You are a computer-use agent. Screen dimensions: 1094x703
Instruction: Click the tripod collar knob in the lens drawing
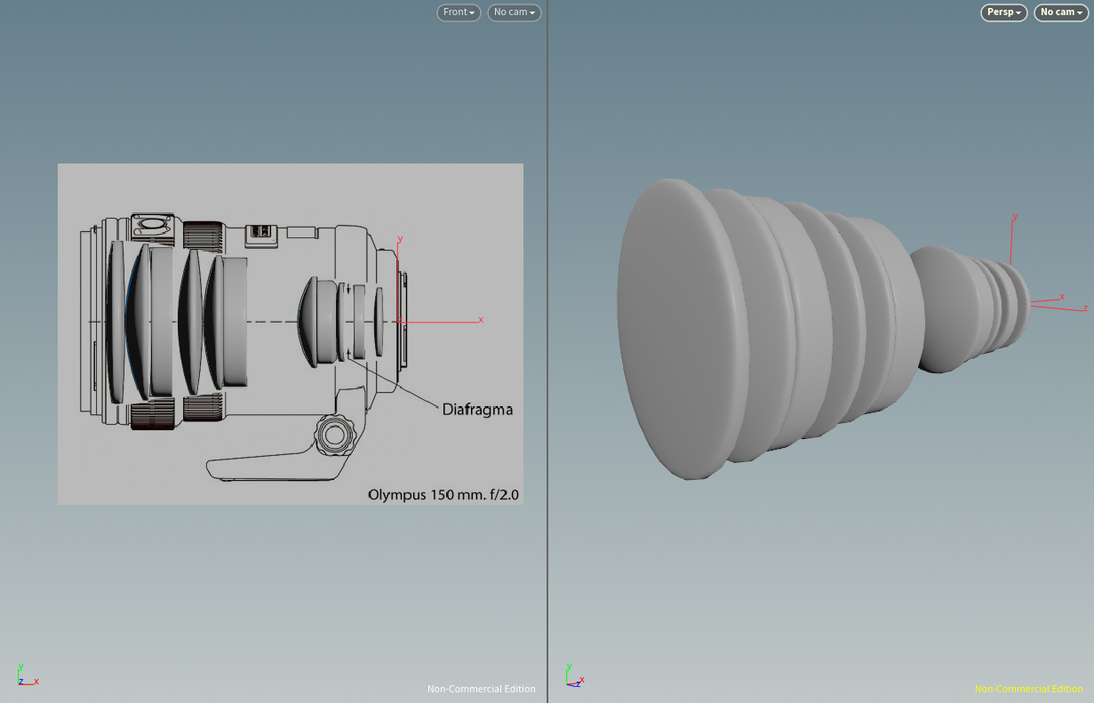[x=335, y=435]
